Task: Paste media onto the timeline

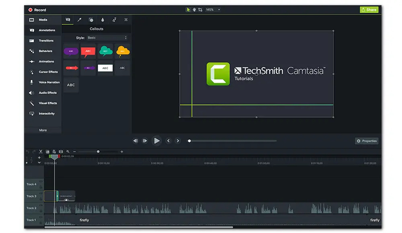Action: [54, 152]
